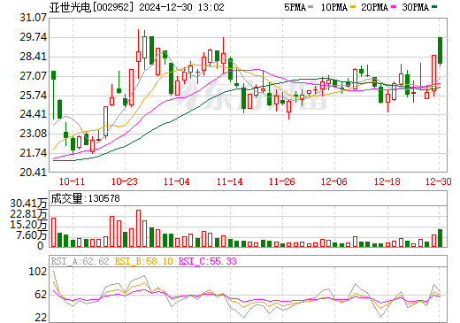Click the 10-11 date label
The width and height of the screenshot is (460, 323).
(x=72, y=181)
